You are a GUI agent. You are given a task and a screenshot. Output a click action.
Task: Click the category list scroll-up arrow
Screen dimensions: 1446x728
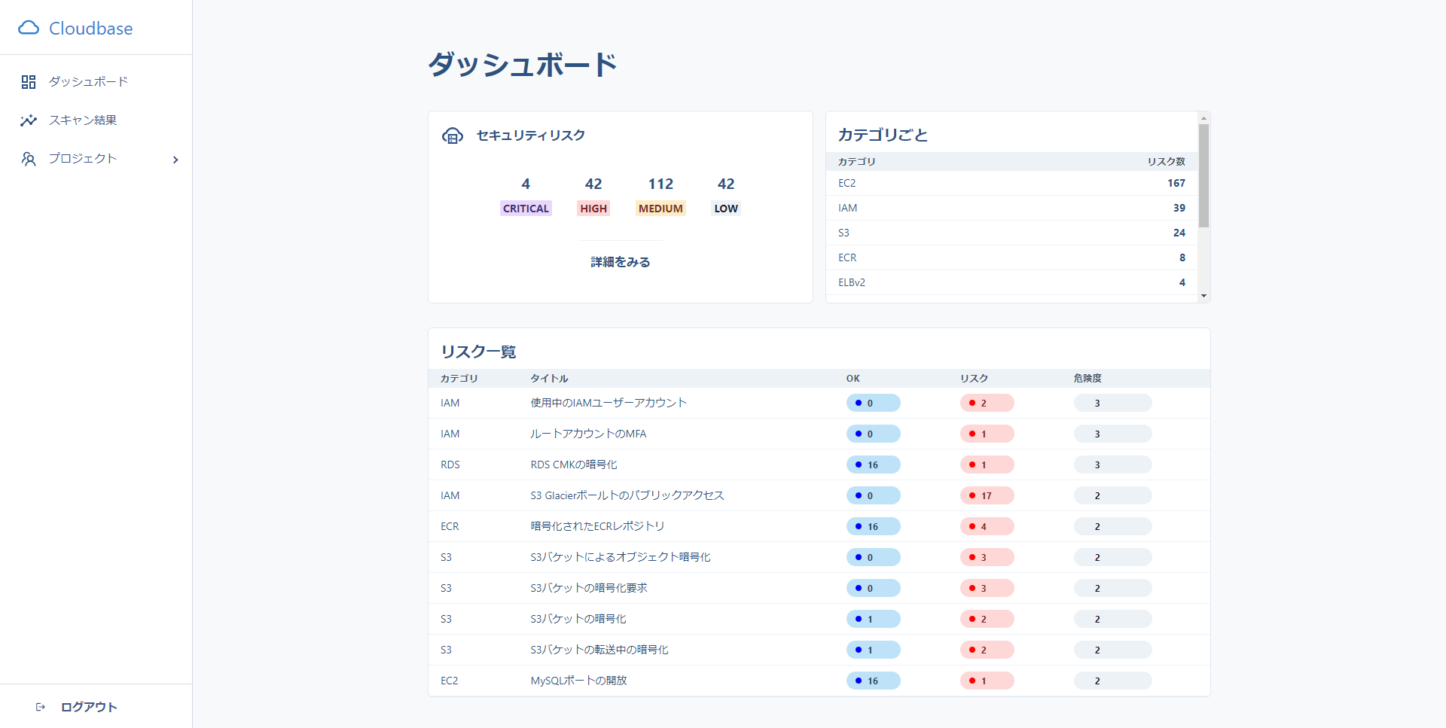(1203, 118)
